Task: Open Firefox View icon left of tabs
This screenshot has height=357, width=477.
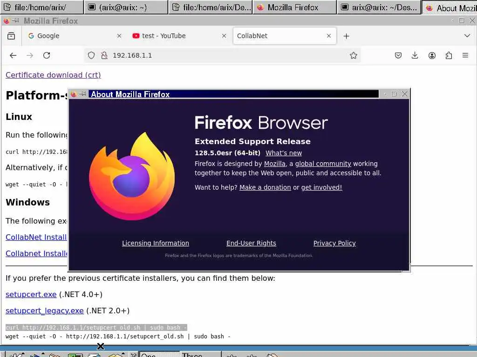Action: click(11, 36)
